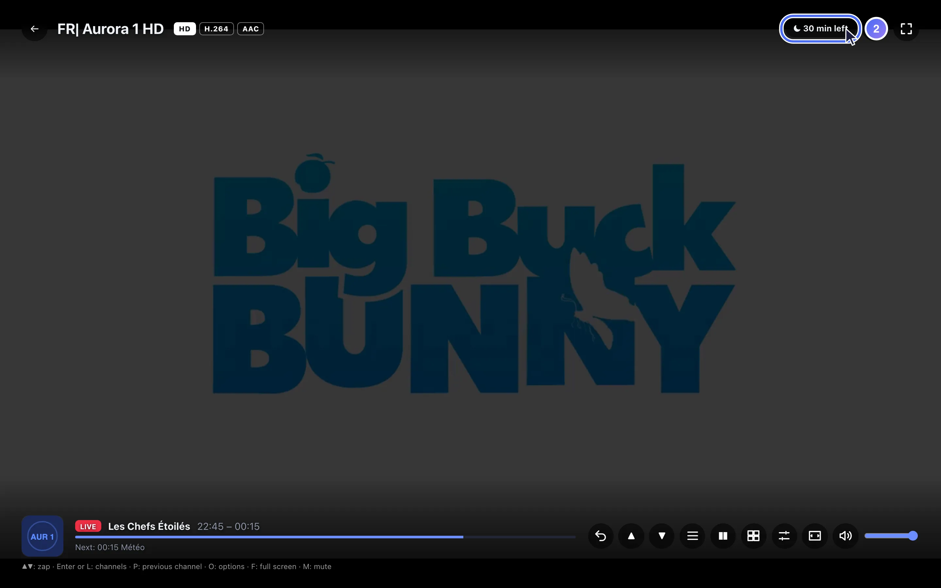The height and width of the screenshot is (588, 941).
Task: Go back using the top-left arrow
Action: pos(35,29)
